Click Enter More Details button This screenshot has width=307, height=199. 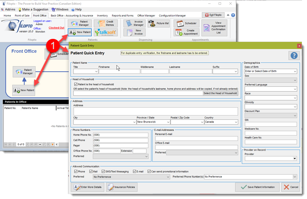coord(88,187)
